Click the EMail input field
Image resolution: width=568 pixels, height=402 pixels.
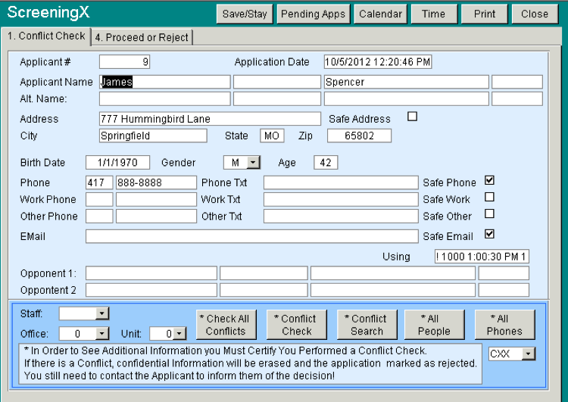pyautogui.click(x=251, y=236)
